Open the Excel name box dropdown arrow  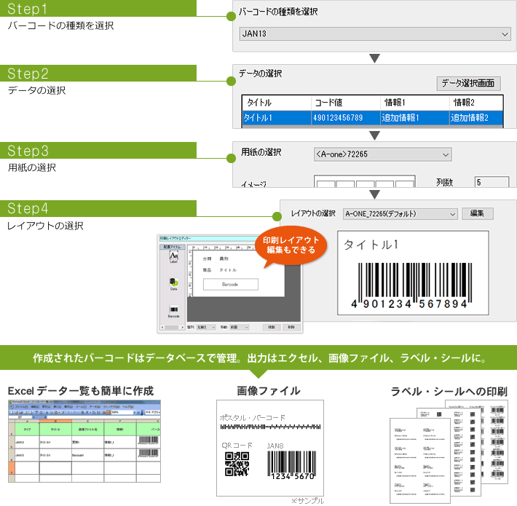[x=33, y=417]
